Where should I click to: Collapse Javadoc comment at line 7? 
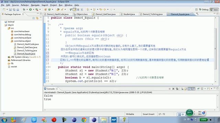[50, 25]
